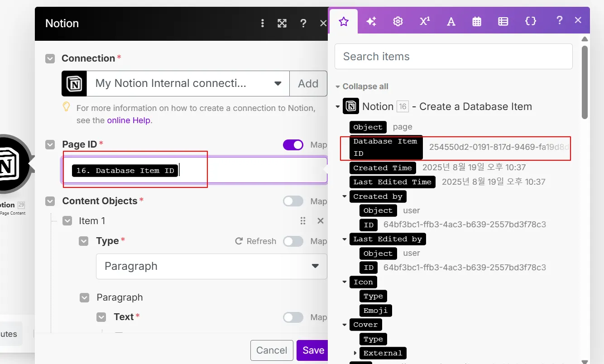
Task: Insert the Emoji pill
Action: click(x=376, y=311)
